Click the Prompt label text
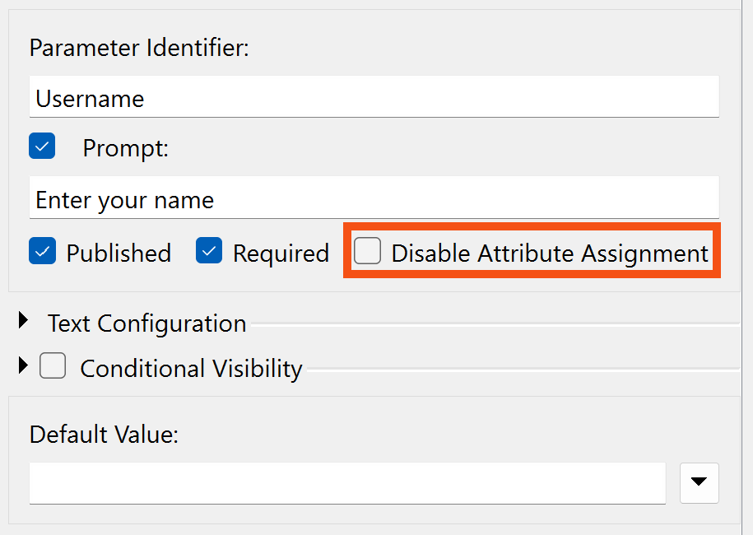This screenshot has height=535, width=753. [x=125, y=149]
